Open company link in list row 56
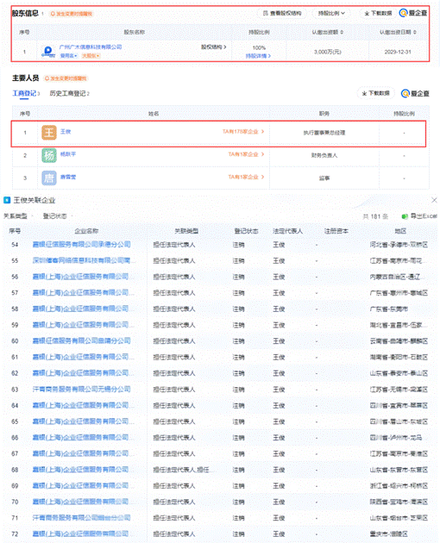Viewport: 440px width, 543px height. click(x=83, y=277)
